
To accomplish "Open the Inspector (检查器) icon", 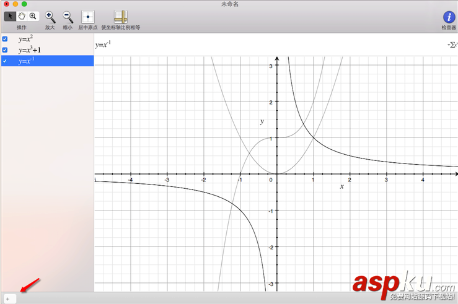I will pyautogui.click(x=449, y=17).
